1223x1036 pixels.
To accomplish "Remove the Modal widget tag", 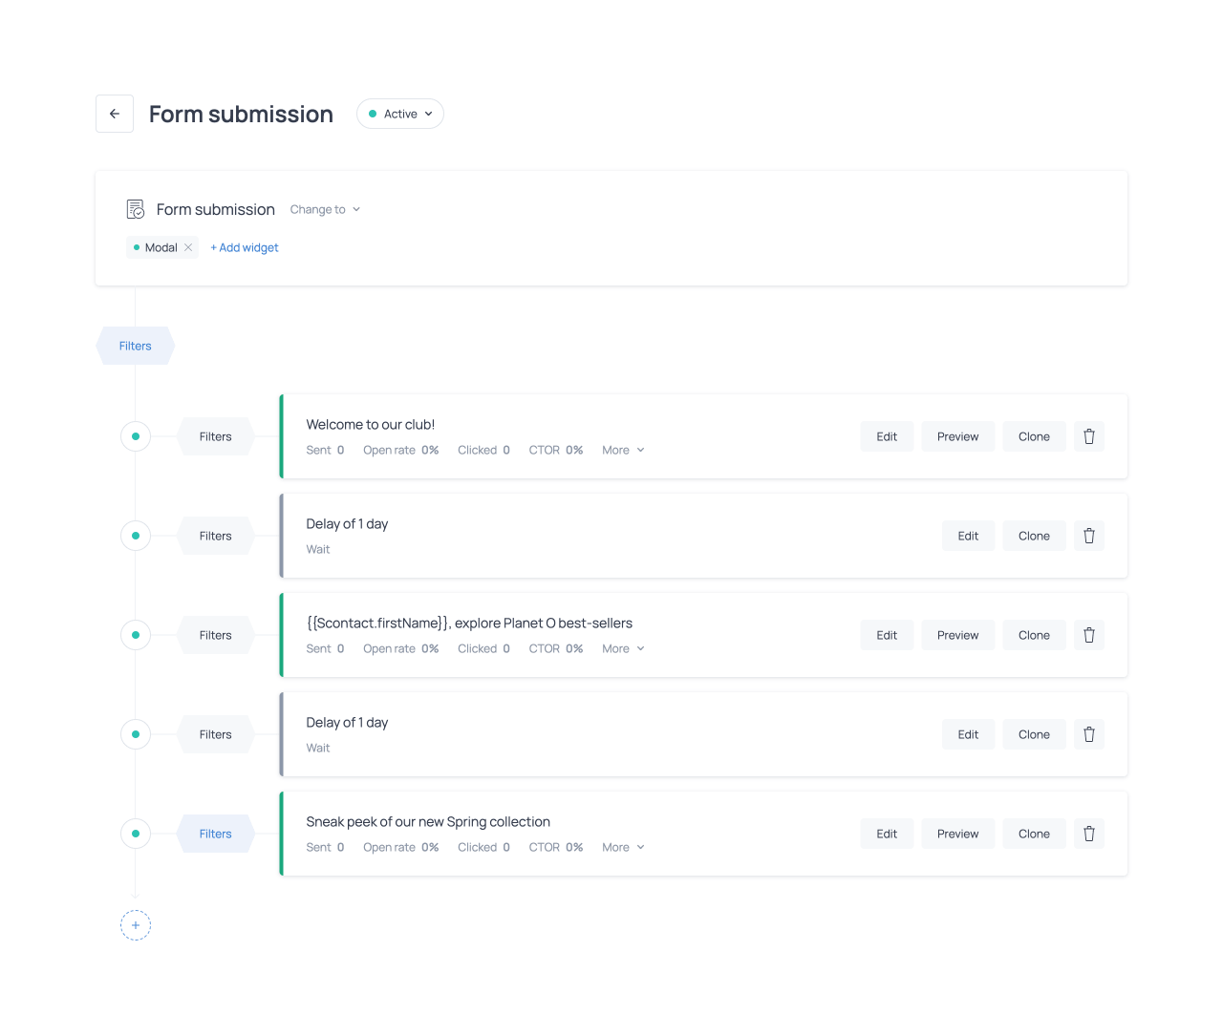I will [188, 247].
